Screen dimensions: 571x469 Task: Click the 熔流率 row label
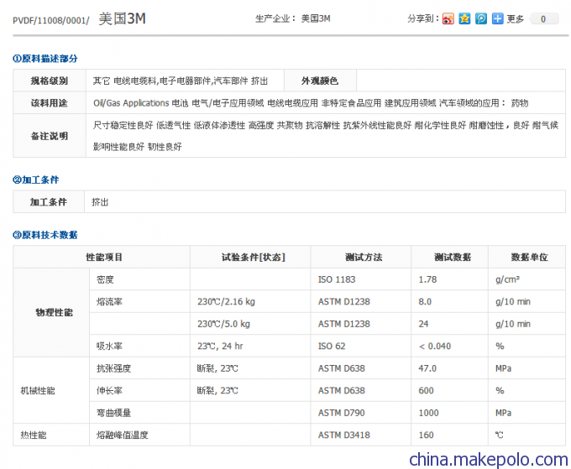[x=109, y=302]
